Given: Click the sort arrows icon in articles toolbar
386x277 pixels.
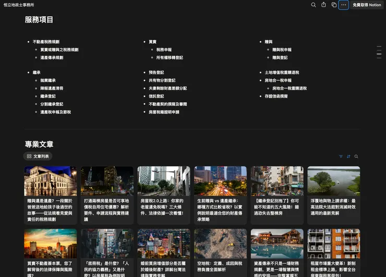Looking at the screenshot, I should pos(348,156).
